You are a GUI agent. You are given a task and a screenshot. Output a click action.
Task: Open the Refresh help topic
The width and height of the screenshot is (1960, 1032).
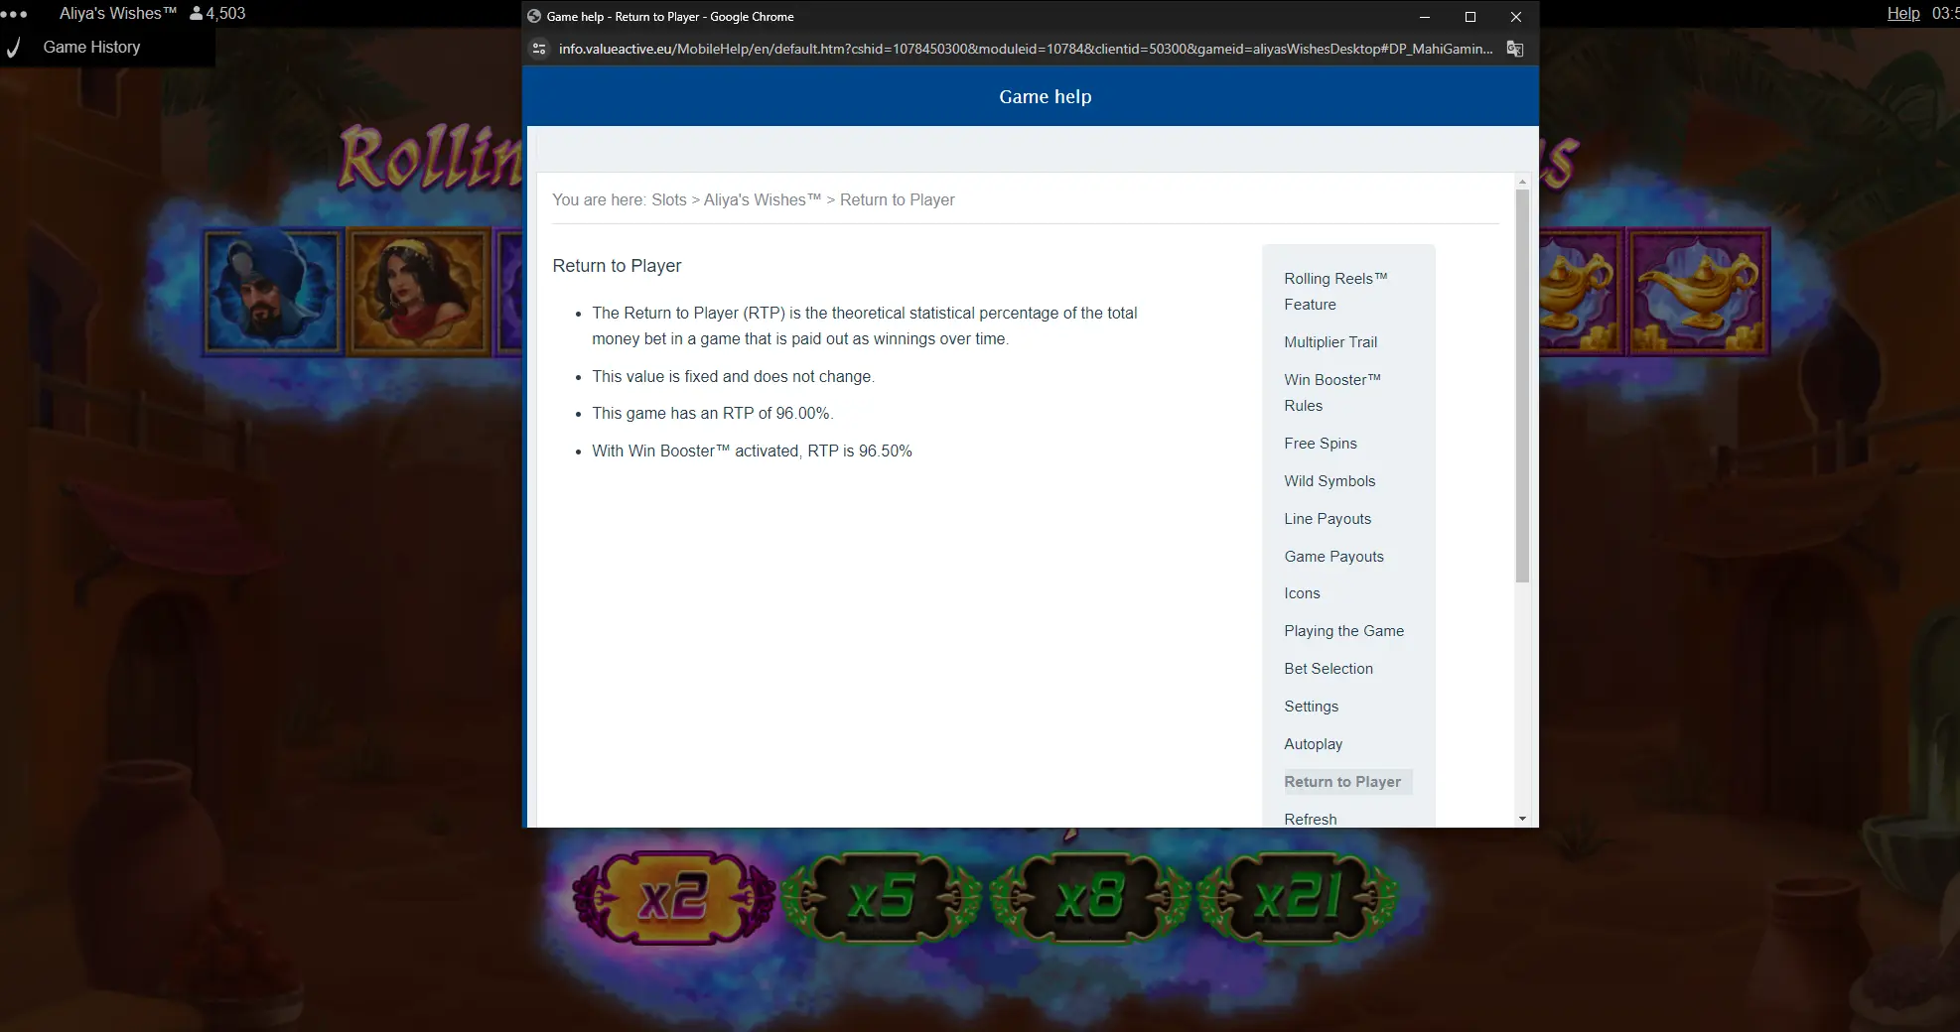(x=1310, y=819)
